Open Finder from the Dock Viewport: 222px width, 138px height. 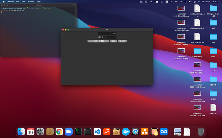(x=21, y=132)
